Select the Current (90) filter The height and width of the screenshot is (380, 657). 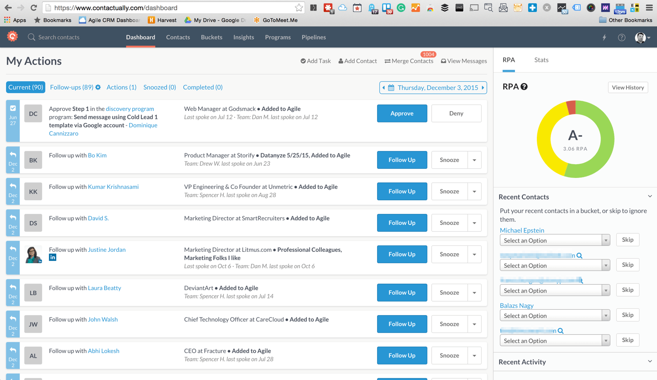pos(26,87)
